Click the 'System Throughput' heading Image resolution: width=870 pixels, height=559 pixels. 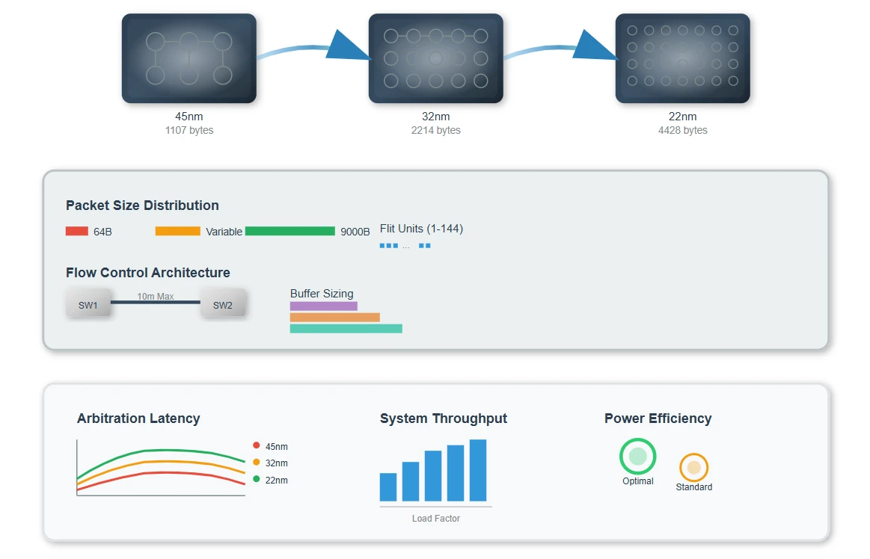coord(444,419)
